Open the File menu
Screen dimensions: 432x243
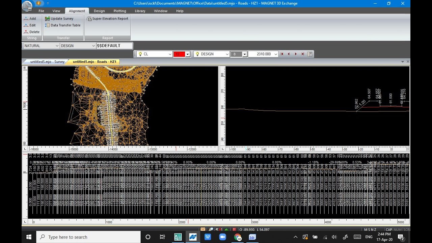[41, 11]
